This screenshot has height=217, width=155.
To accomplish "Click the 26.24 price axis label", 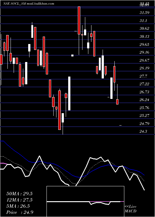I will click(144, 100).
